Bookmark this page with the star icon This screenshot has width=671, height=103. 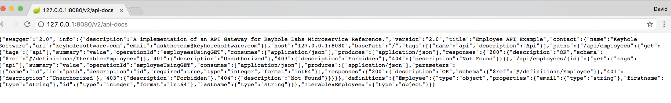point(650,24)
